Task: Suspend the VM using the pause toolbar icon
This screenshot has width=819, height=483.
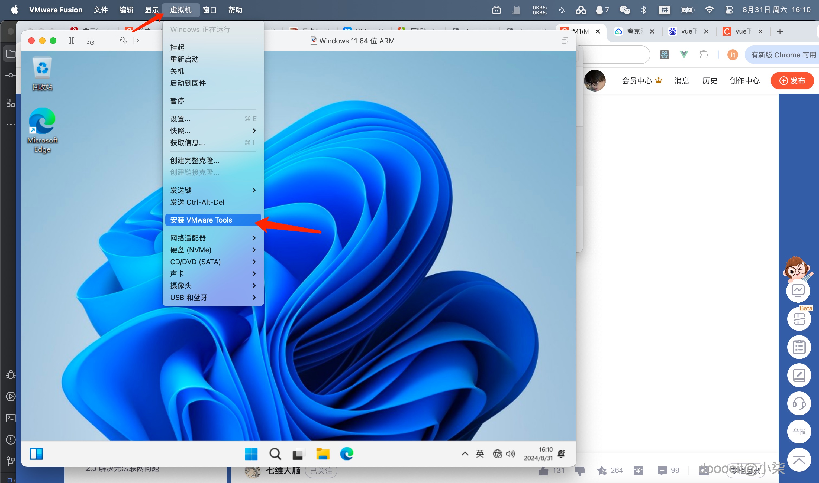Action: tap(71, 40)
